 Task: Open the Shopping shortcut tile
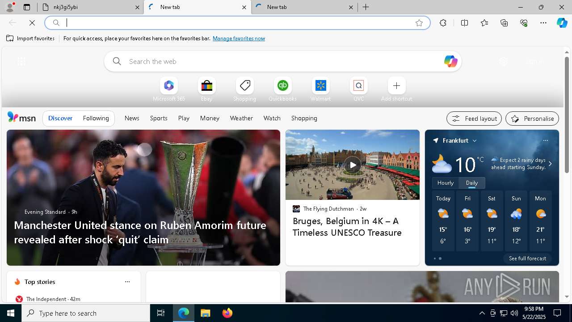(244, 89)
